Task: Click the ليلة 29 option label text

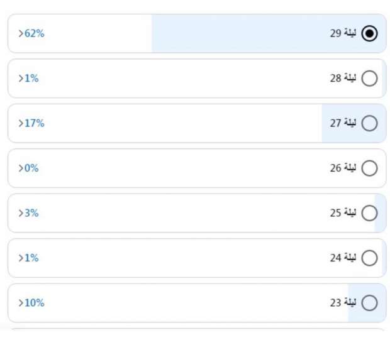Action: [343, 33]
